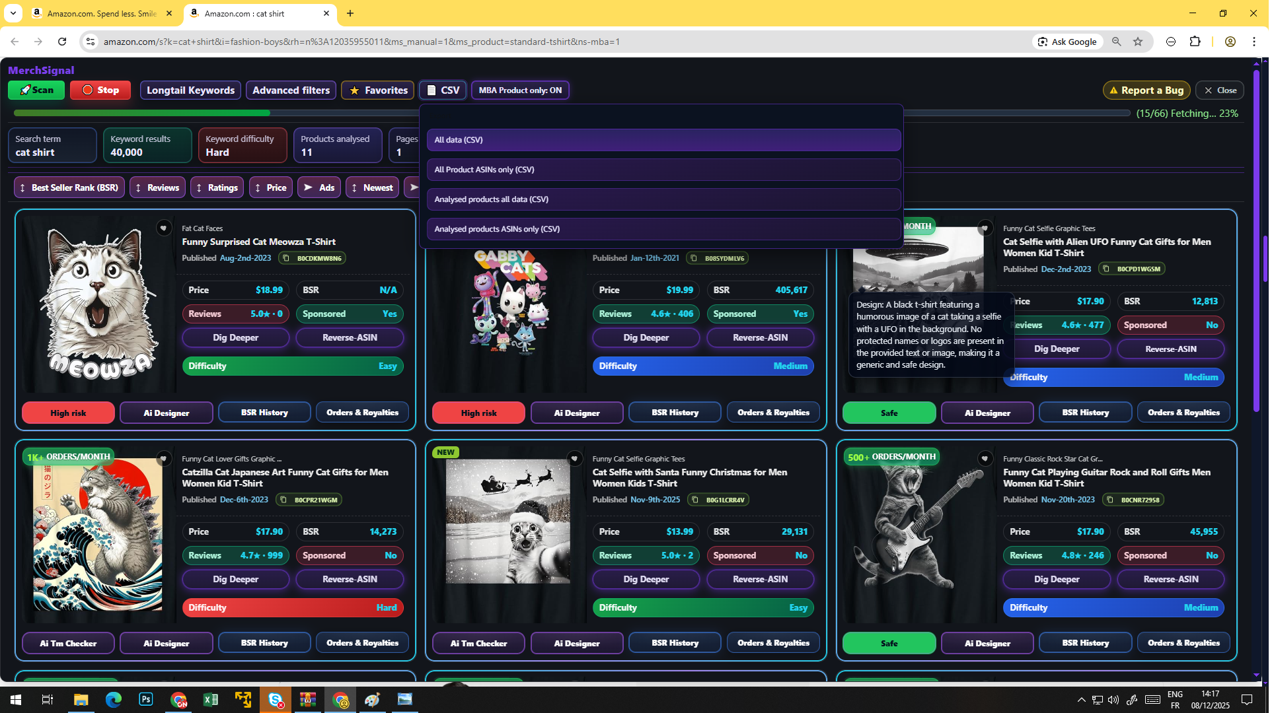
Task: Open Photoshop from the taskbar
Action: point(145,699)
